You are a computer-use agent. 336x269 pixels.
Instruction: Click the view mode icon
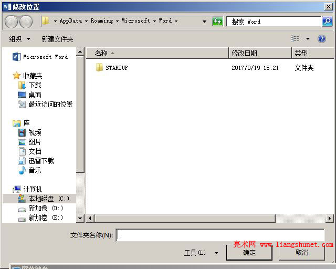295,39
